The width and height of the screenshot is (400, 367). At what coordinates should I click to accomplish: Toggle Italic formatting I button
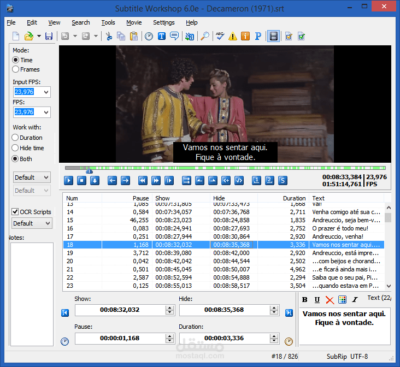[355, 300]
